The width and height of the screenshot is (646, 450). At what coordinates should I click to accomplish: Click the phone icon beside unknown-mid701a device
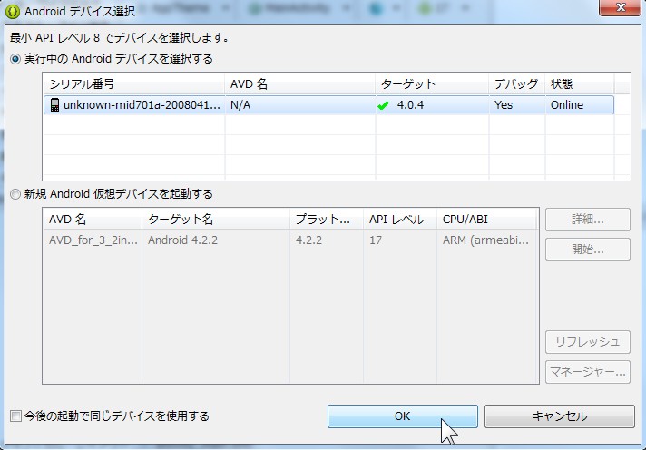pos(54,105)
